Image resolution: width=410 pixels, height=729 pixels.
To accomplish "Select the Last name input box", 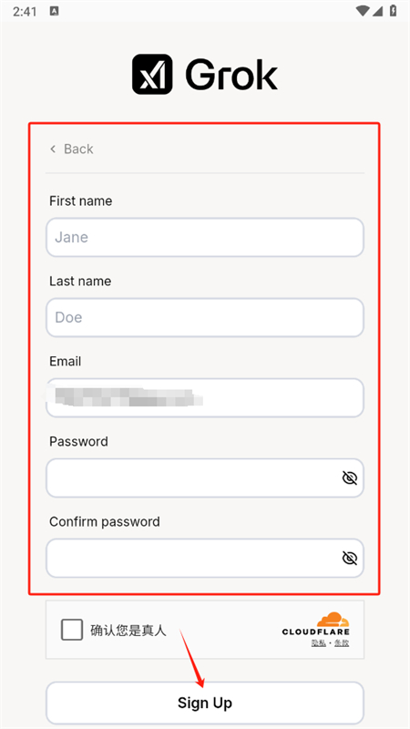I will (x=204, y=317).
